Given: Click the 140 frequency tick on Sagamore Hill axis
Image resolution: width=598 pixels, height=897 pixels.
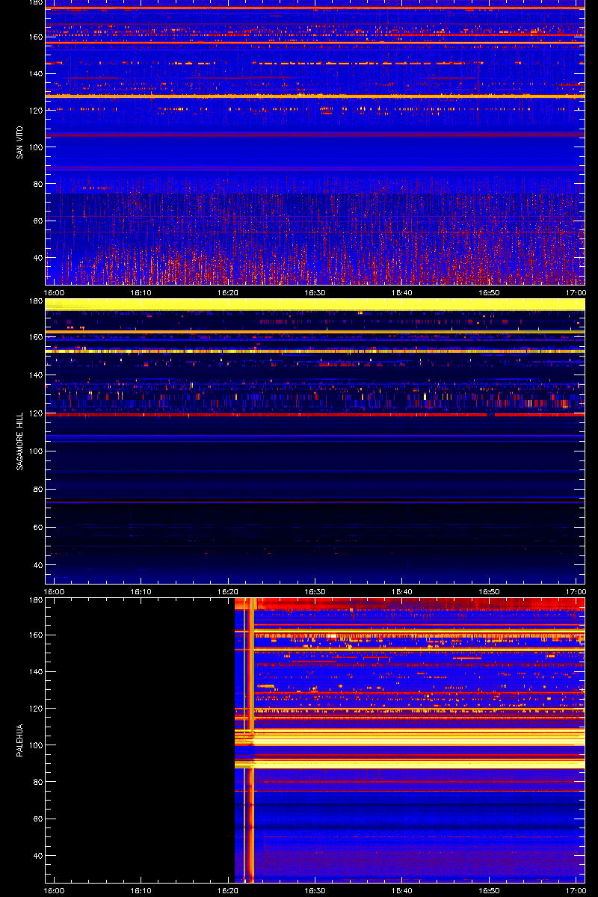Looking at the screenshot, I should click(35, 375).
